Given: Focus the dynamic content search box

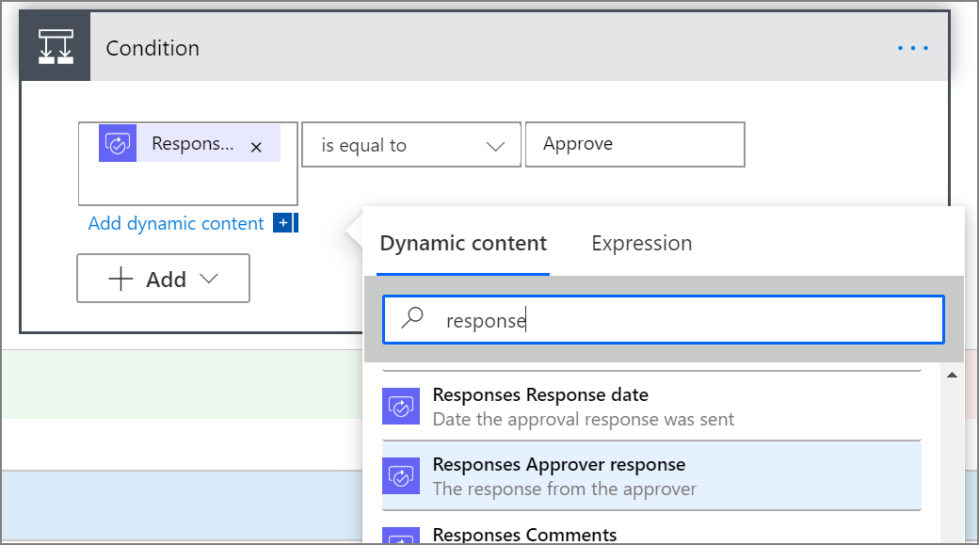Looking at the screenshot, I should [678, 320].
